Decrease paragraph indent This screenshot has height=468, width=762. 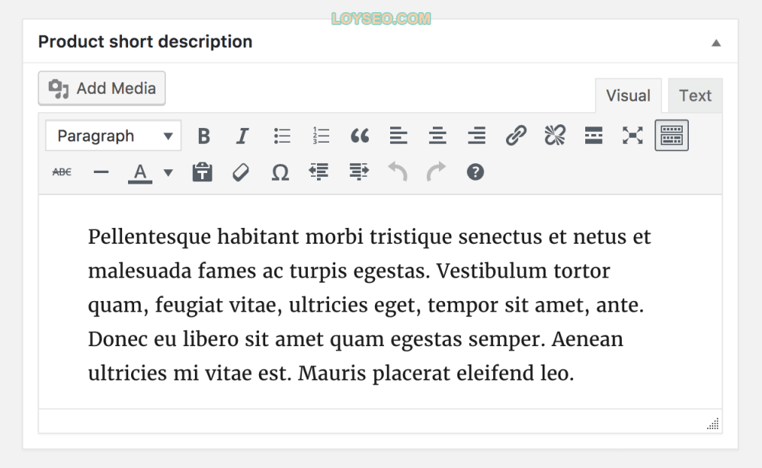click(319, 171)
